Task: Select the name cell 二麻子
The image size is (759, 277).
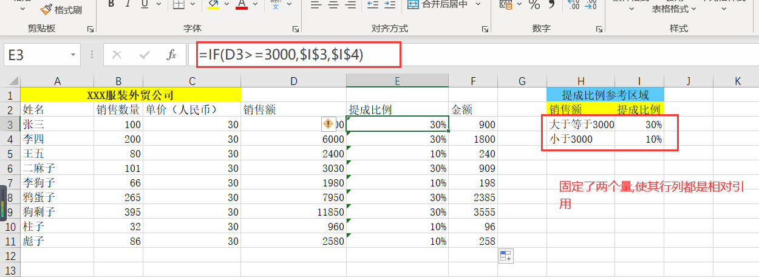Action: pyautogui.click(x=58, y=168)
